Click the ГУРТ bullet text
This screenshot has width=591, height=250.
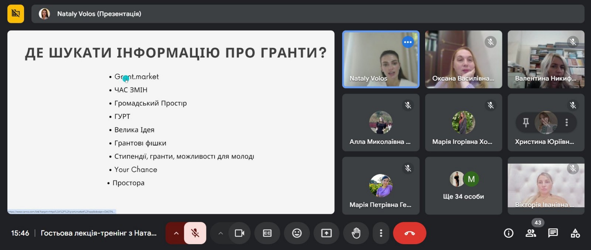click(x=122, y=117)
